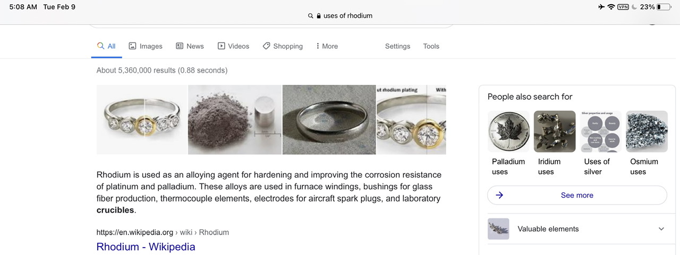Select the Palladium uses thumbnail
Image resolution: width=680 pixels, height=255 pixels.
pos(508,131)
